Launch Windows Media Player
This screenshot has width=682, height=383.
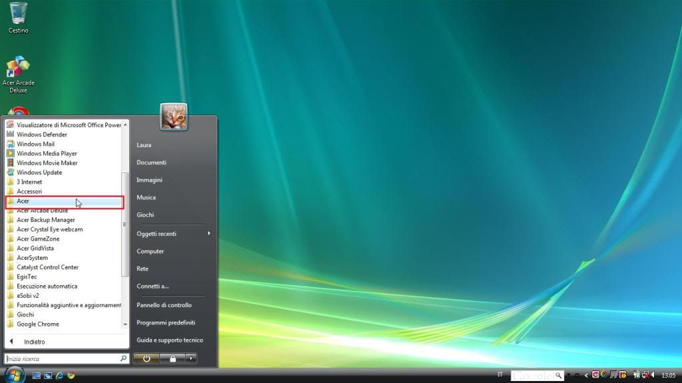pos(63,153)
